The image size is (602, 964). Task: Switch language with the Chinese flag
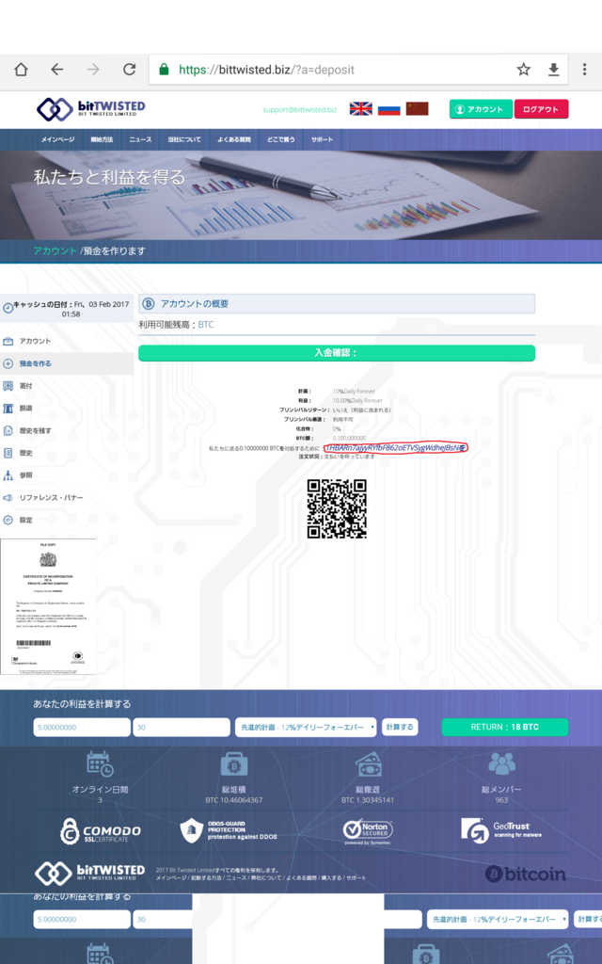click(x=417, y=109)
